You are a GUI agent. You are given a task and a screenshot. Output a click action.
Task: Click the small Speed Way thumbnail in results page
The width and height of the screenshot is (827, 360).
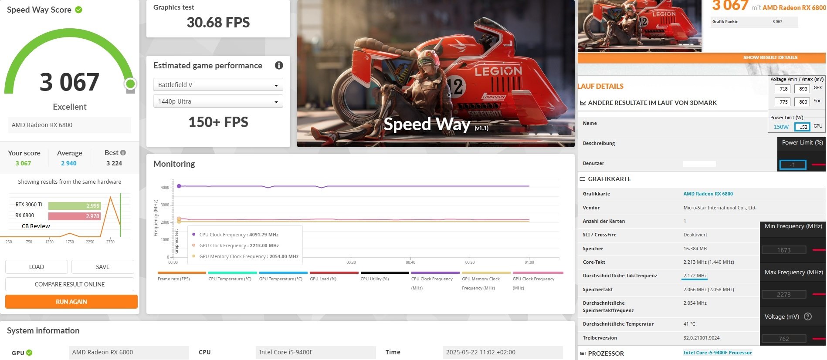tap(639, 26)
